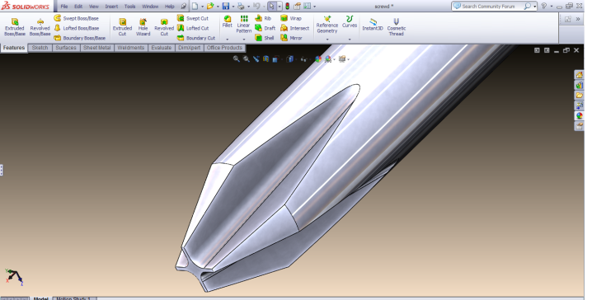Viewport: 592px width, 300px height.
Task: Open the Window menu
Action: (x=150, y=7)
